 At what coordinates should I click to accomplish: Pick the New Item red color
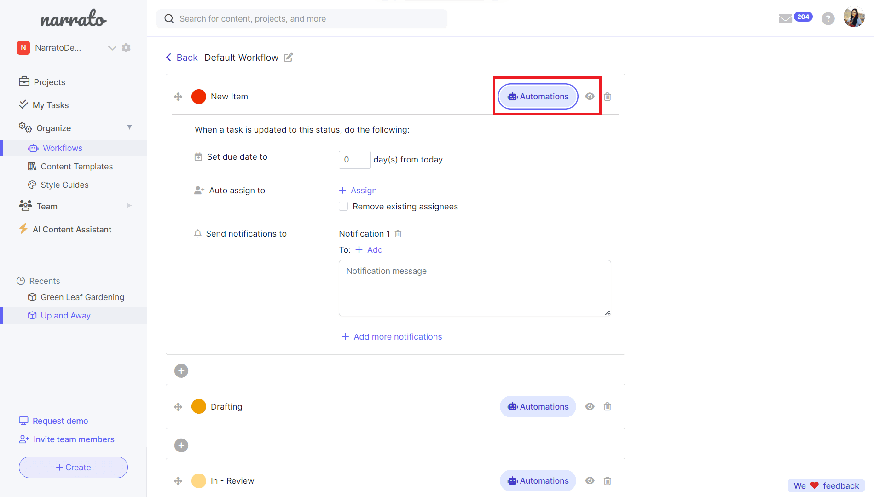click(x=199, y=97)
